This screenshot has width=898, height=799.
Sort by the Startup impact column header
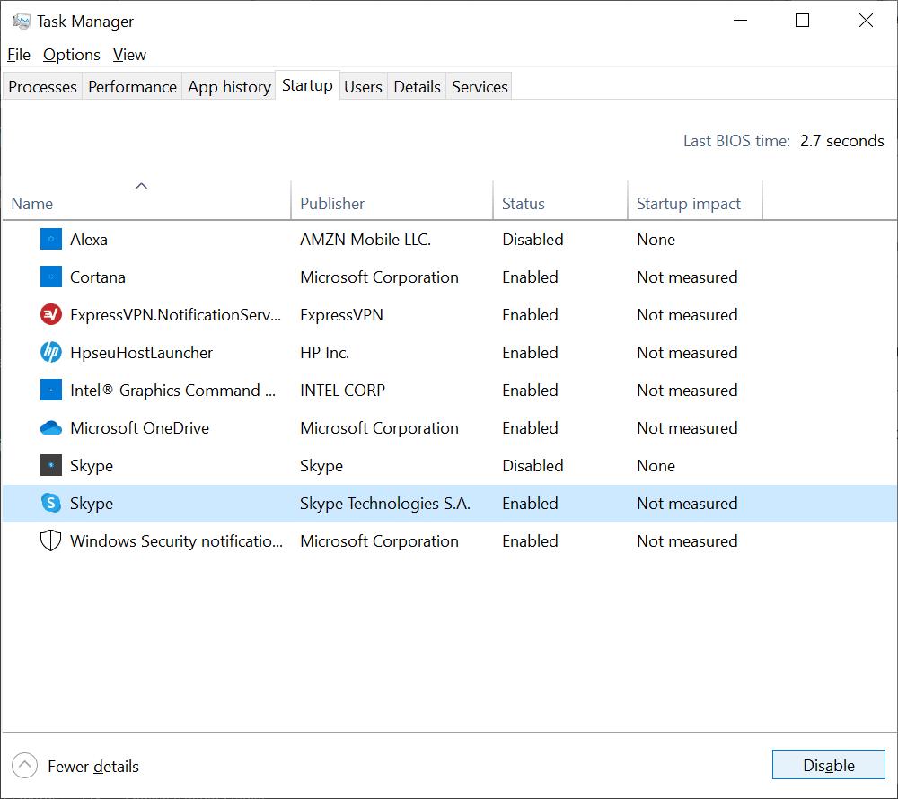click(695, 199)
